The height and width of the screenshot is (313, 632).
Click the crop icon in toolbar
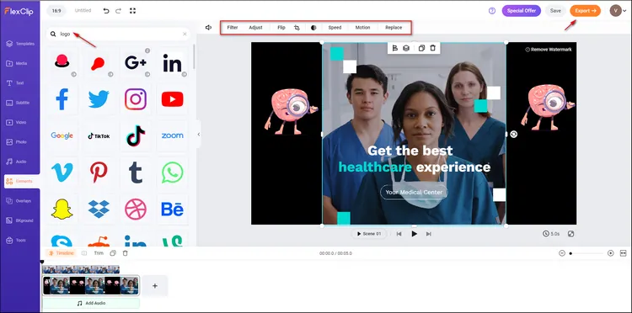pyautogui.click(x=297, y=28)
